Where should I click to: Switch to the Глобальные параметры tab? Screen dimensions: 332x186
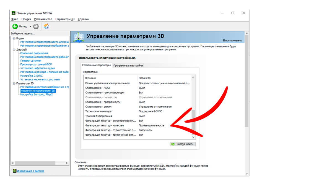[96, 65]
